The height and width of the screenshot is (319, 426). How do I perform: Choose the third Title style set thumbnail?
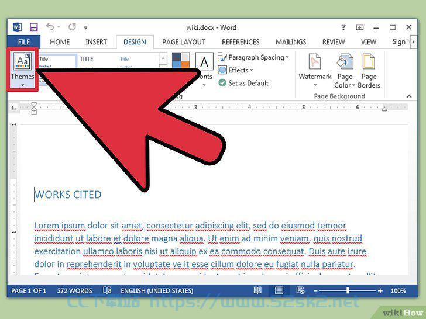pyautogui.click(x=137, y=61)
